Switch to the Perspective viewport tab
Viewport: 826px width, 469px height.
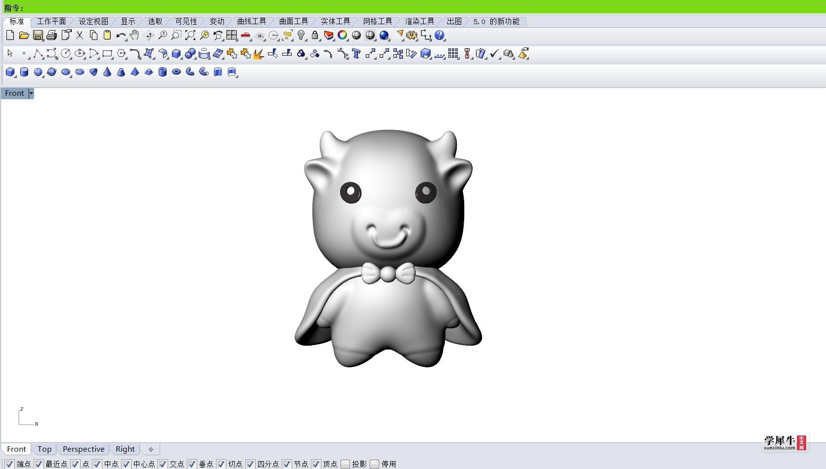point(84,449)
